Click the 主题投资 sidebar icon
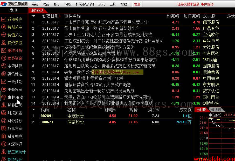This screenshot has height=161, width=235. [x=3, y=89]
